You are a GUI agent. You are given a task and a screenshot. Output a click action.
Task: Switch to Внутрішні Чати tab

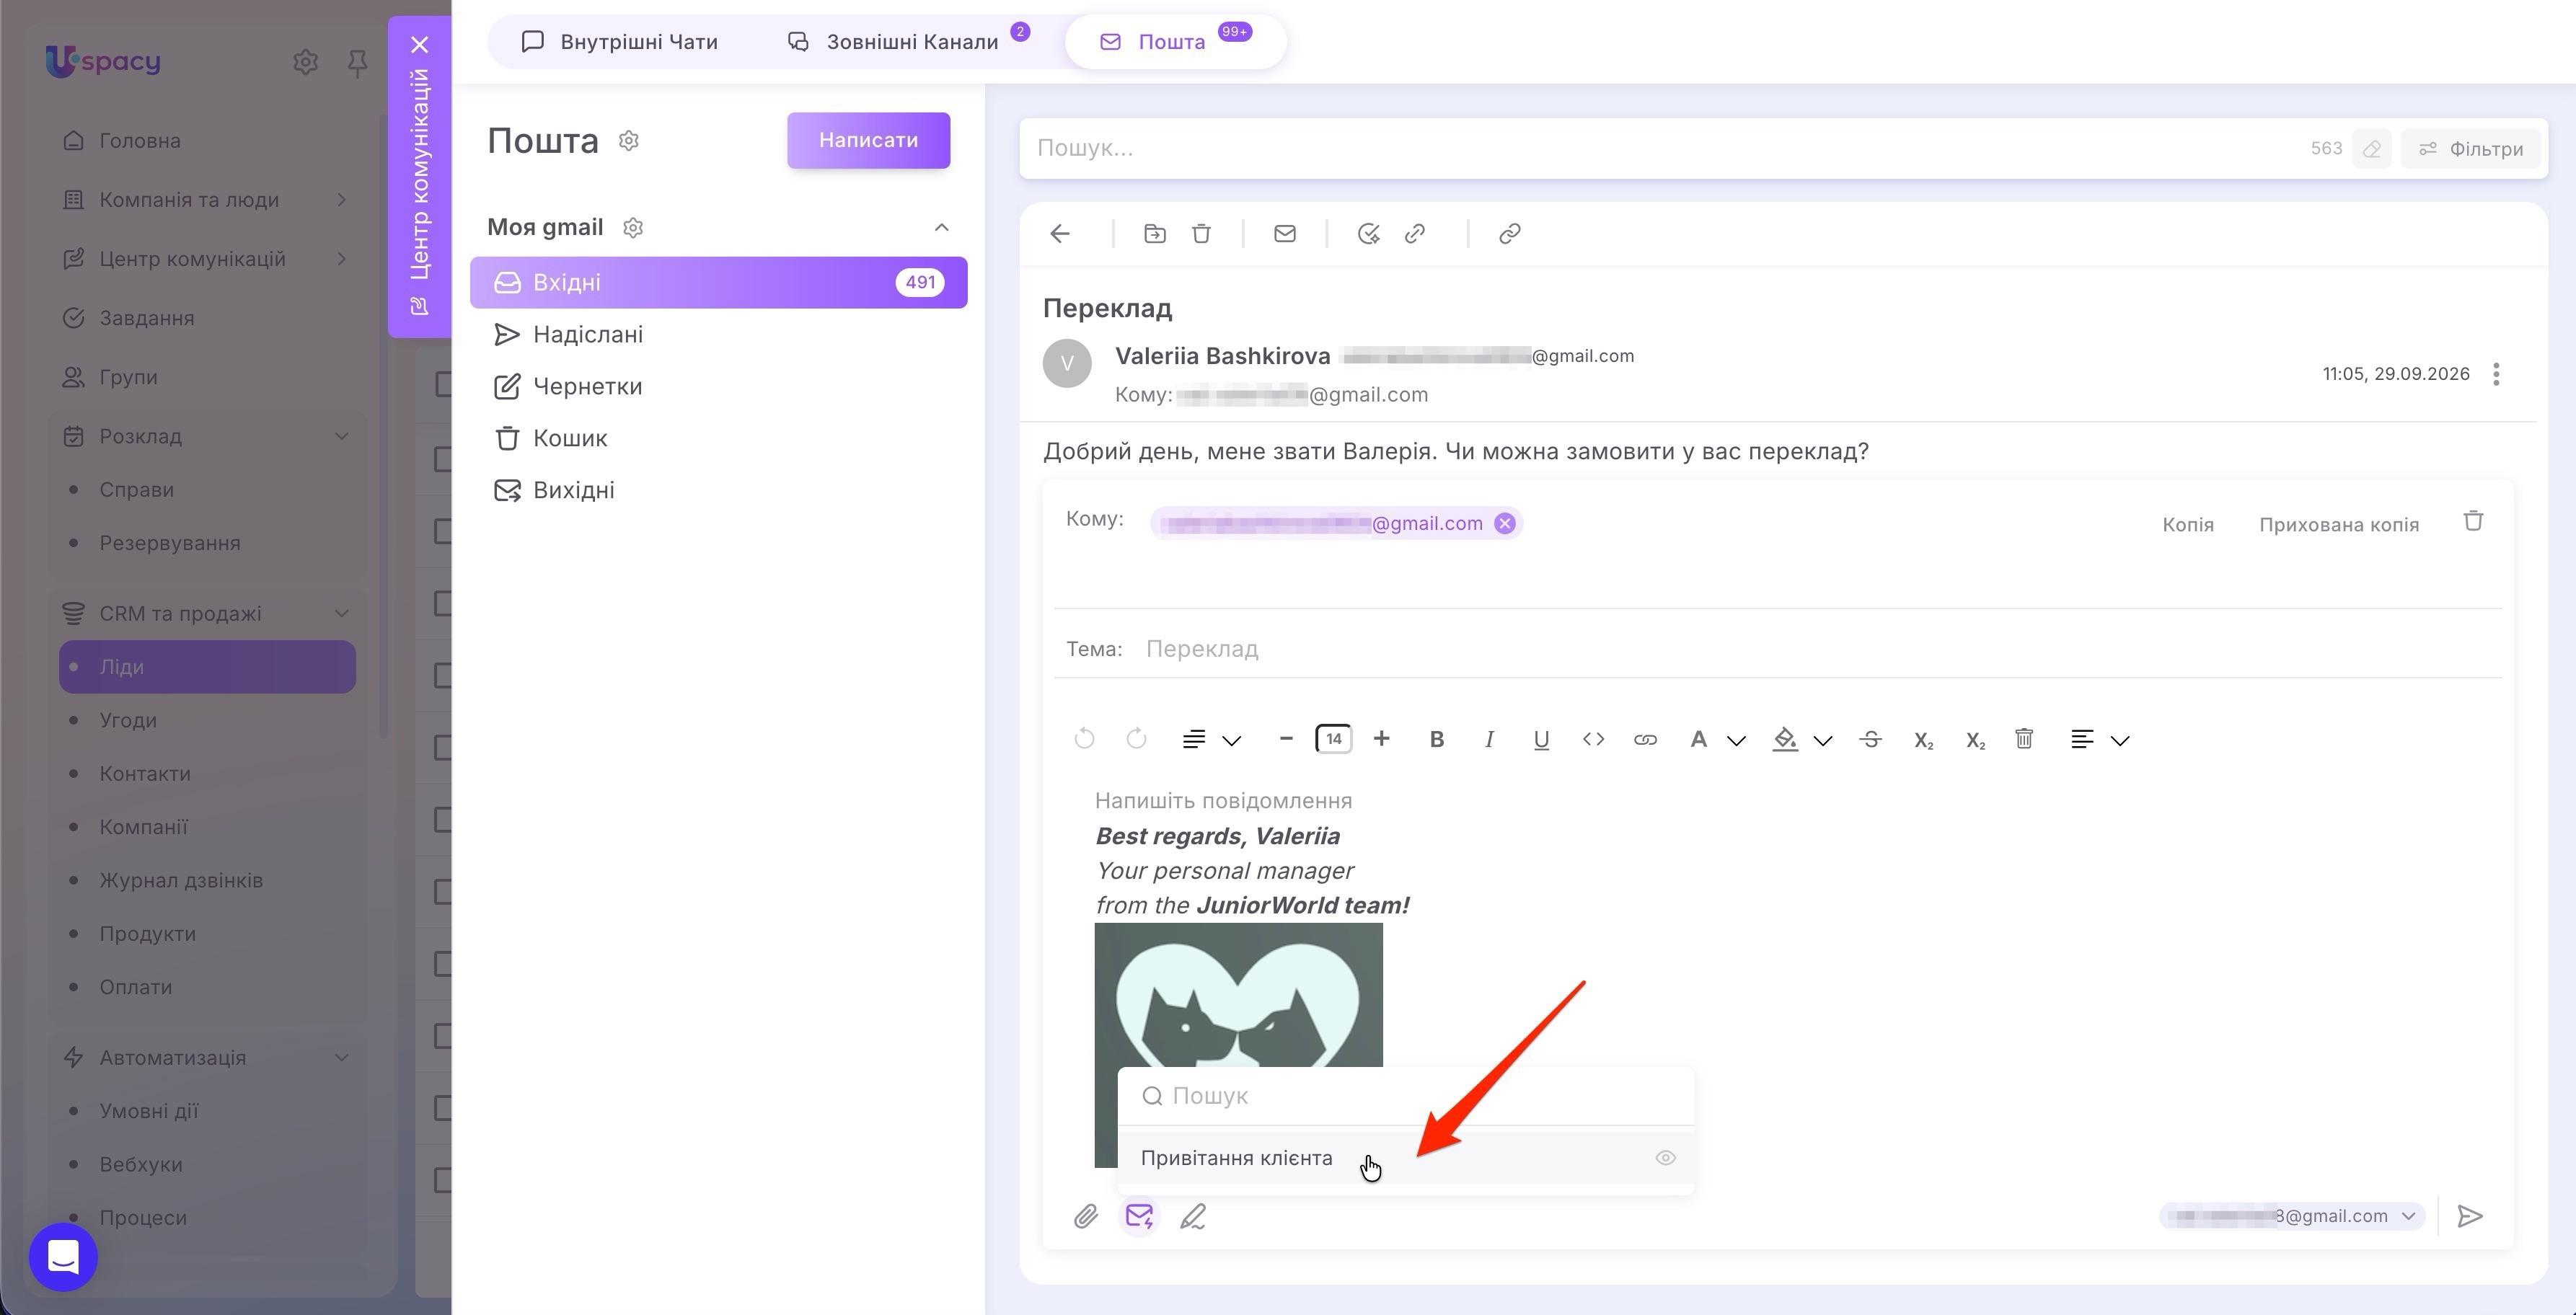pos(620,42)
